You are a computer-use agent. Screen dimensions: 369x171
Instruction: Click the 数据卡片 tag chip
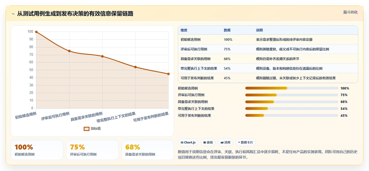click(x=245, y=142)
